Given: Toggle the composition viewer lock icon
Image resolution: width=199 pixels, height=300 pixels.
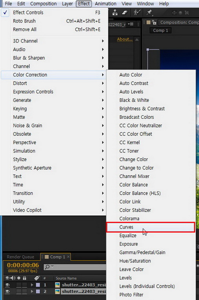Looking at the screenshot, I should click(x=154, y=22).
